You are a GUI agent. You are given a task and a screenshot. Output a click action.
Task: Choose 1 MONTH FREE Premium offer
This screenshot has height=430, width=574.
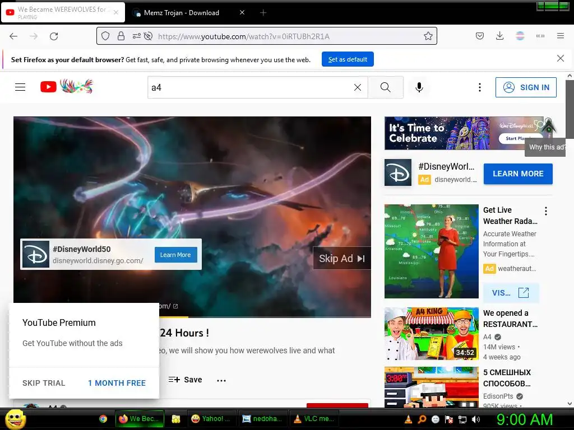coord(117,383)
